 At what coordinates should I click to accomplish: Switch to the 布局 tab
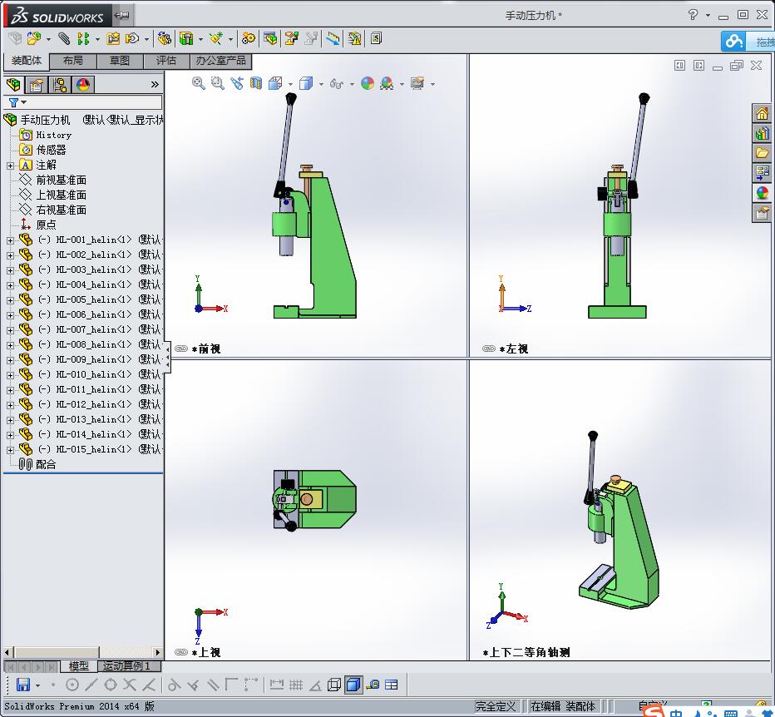tap(73, 61)
